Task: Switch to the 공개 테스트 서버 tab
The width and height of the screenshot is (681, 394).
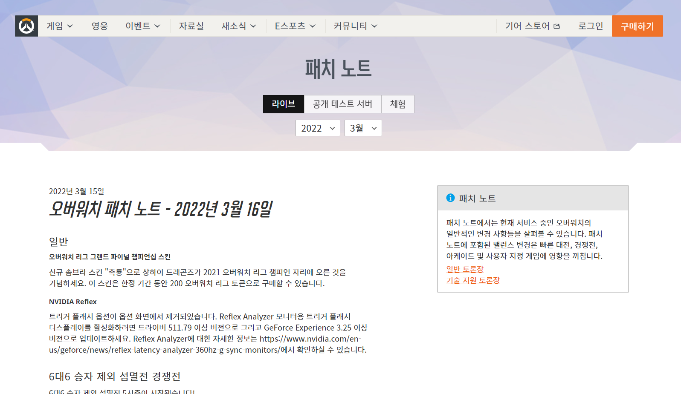Action: click(342, 104)
